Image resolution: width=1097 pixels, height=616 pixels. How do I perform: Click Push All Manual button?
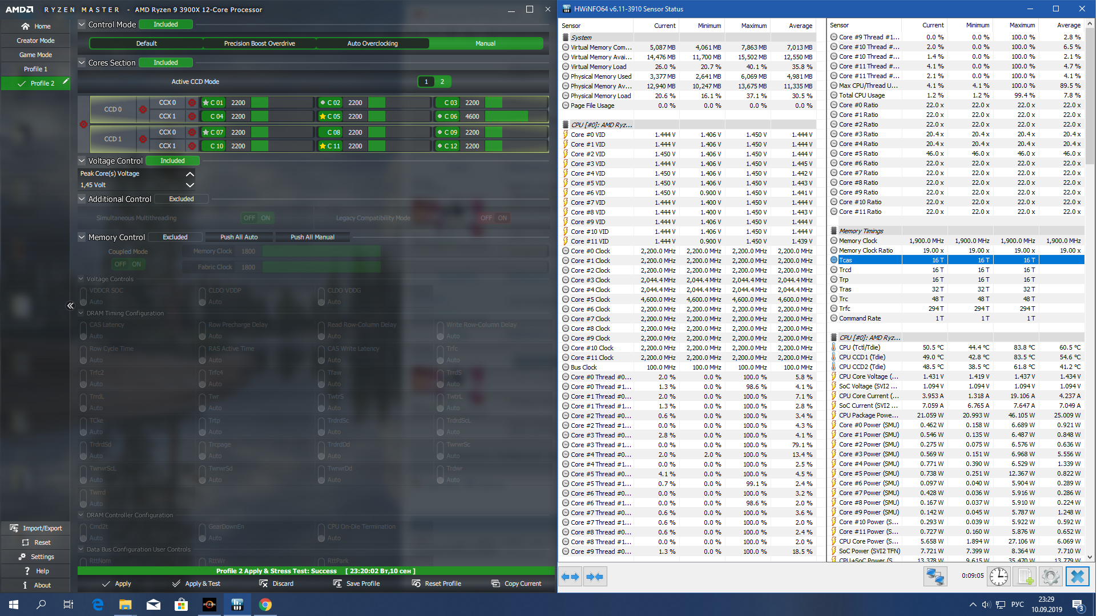[312, 237]
